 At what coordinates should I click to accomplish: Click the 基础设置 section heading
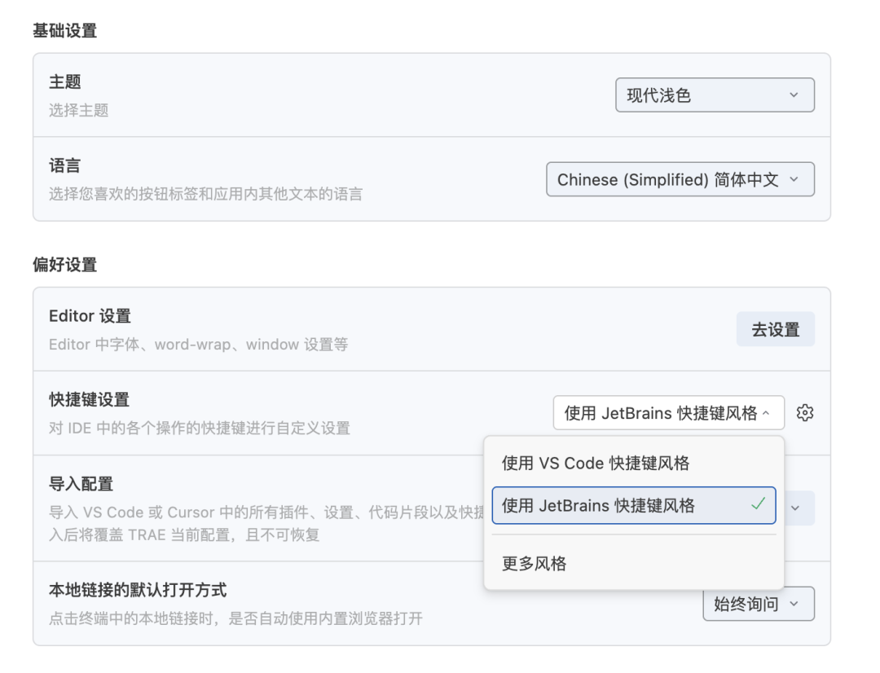[x=64, y=32]
